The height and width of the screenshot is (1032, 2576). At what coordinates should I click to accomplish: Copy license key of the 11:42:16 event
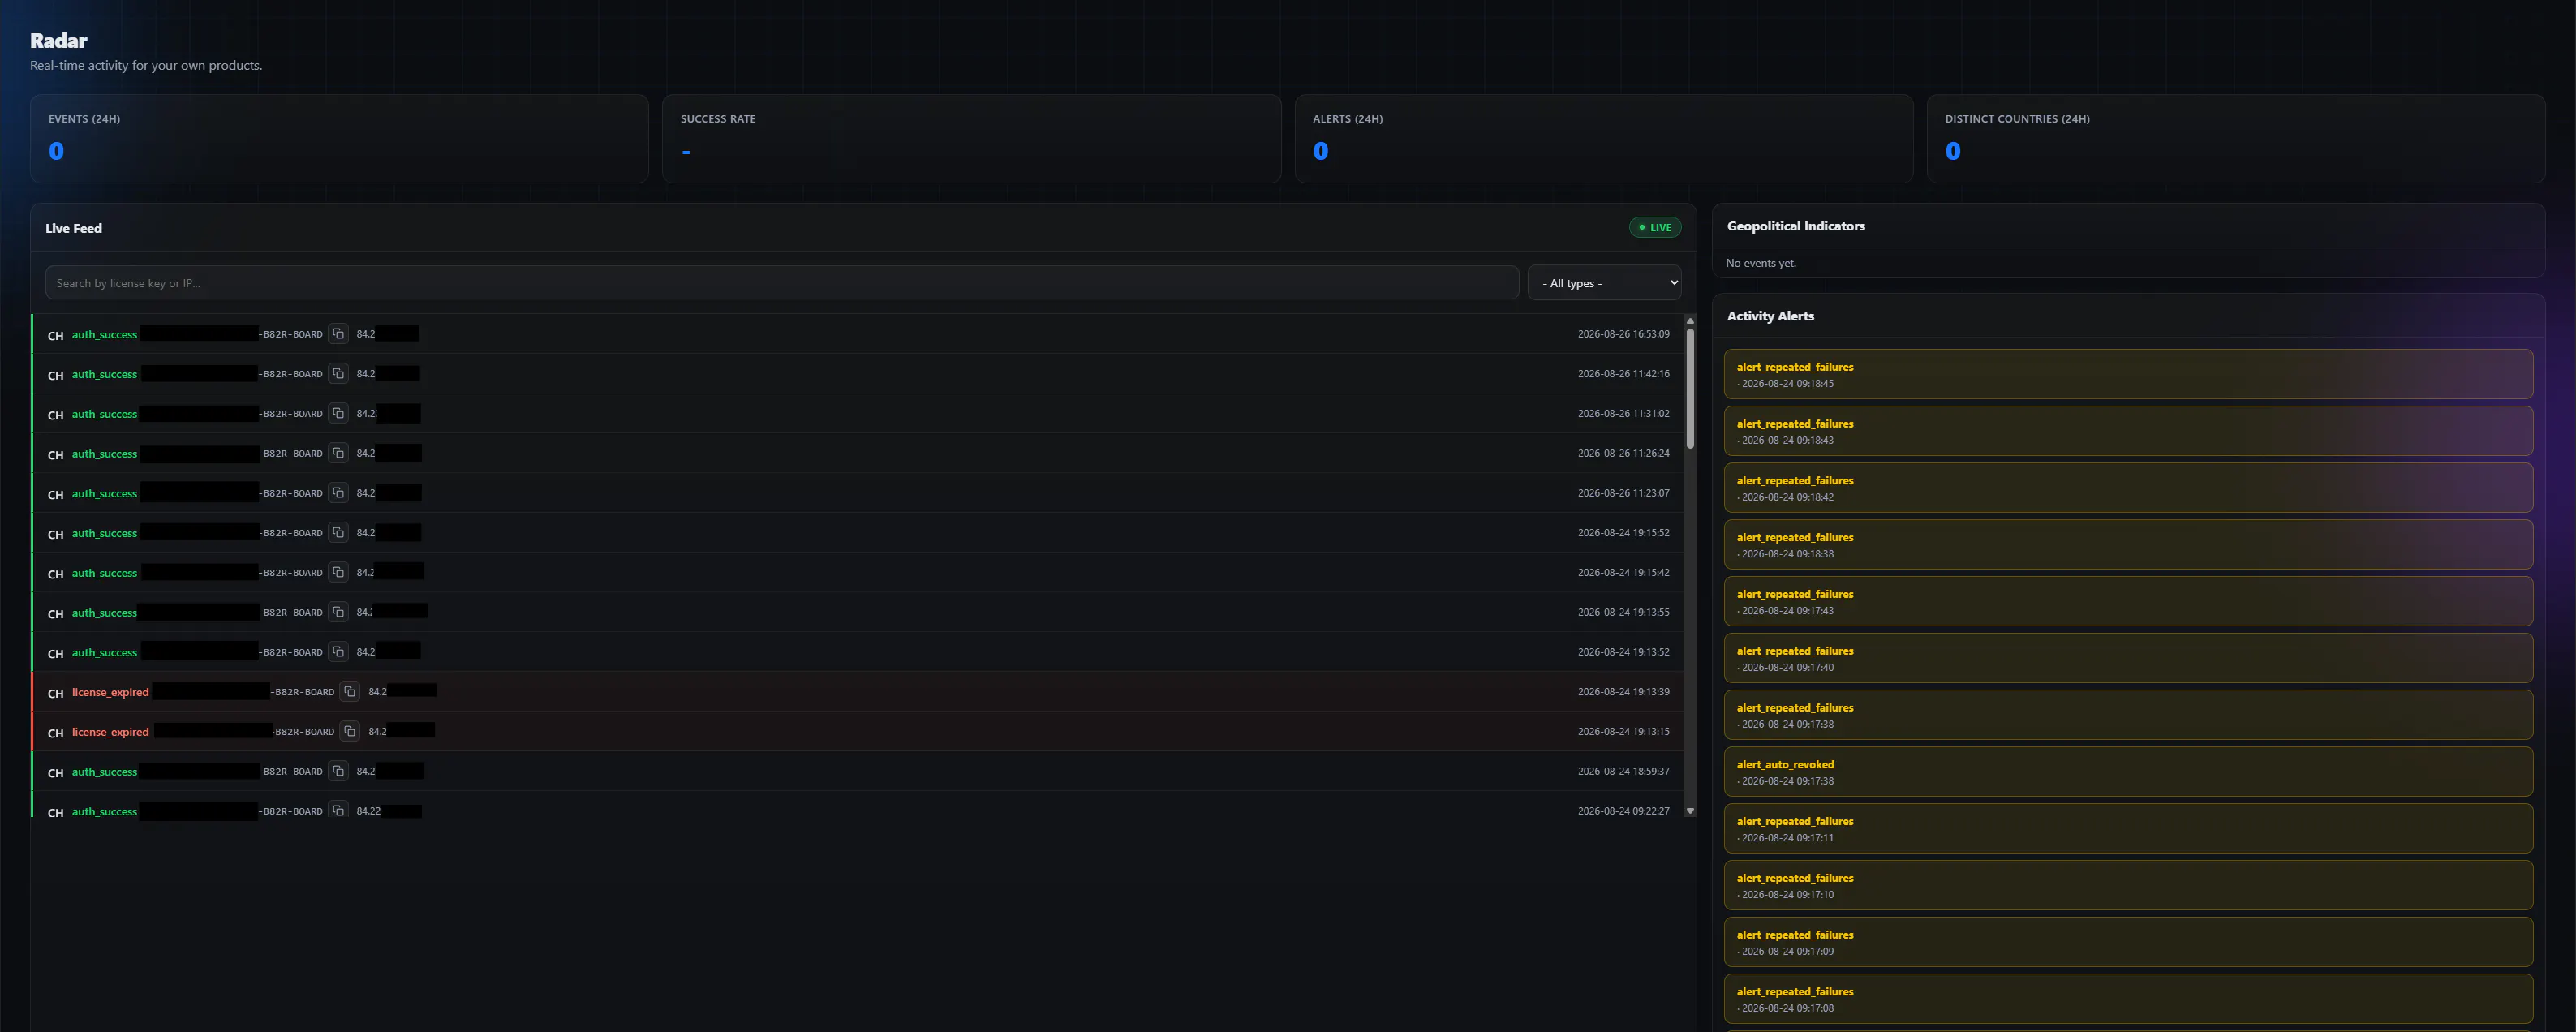(338, 373)
